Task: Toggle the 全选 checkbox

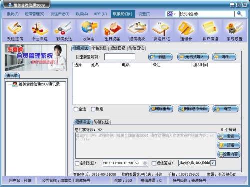Action: (x=76, y=109)
